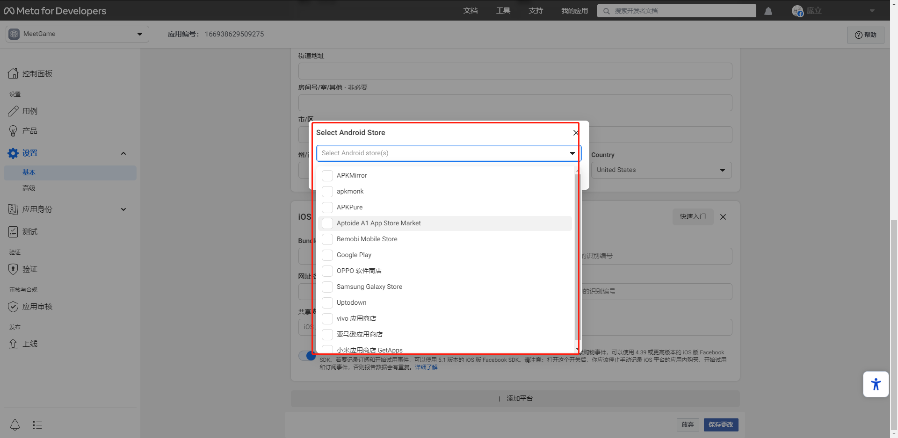Screen dimensions: 898x438
Task: Check the vivo 应用商店 checkbox
Action: coord(327,318)
